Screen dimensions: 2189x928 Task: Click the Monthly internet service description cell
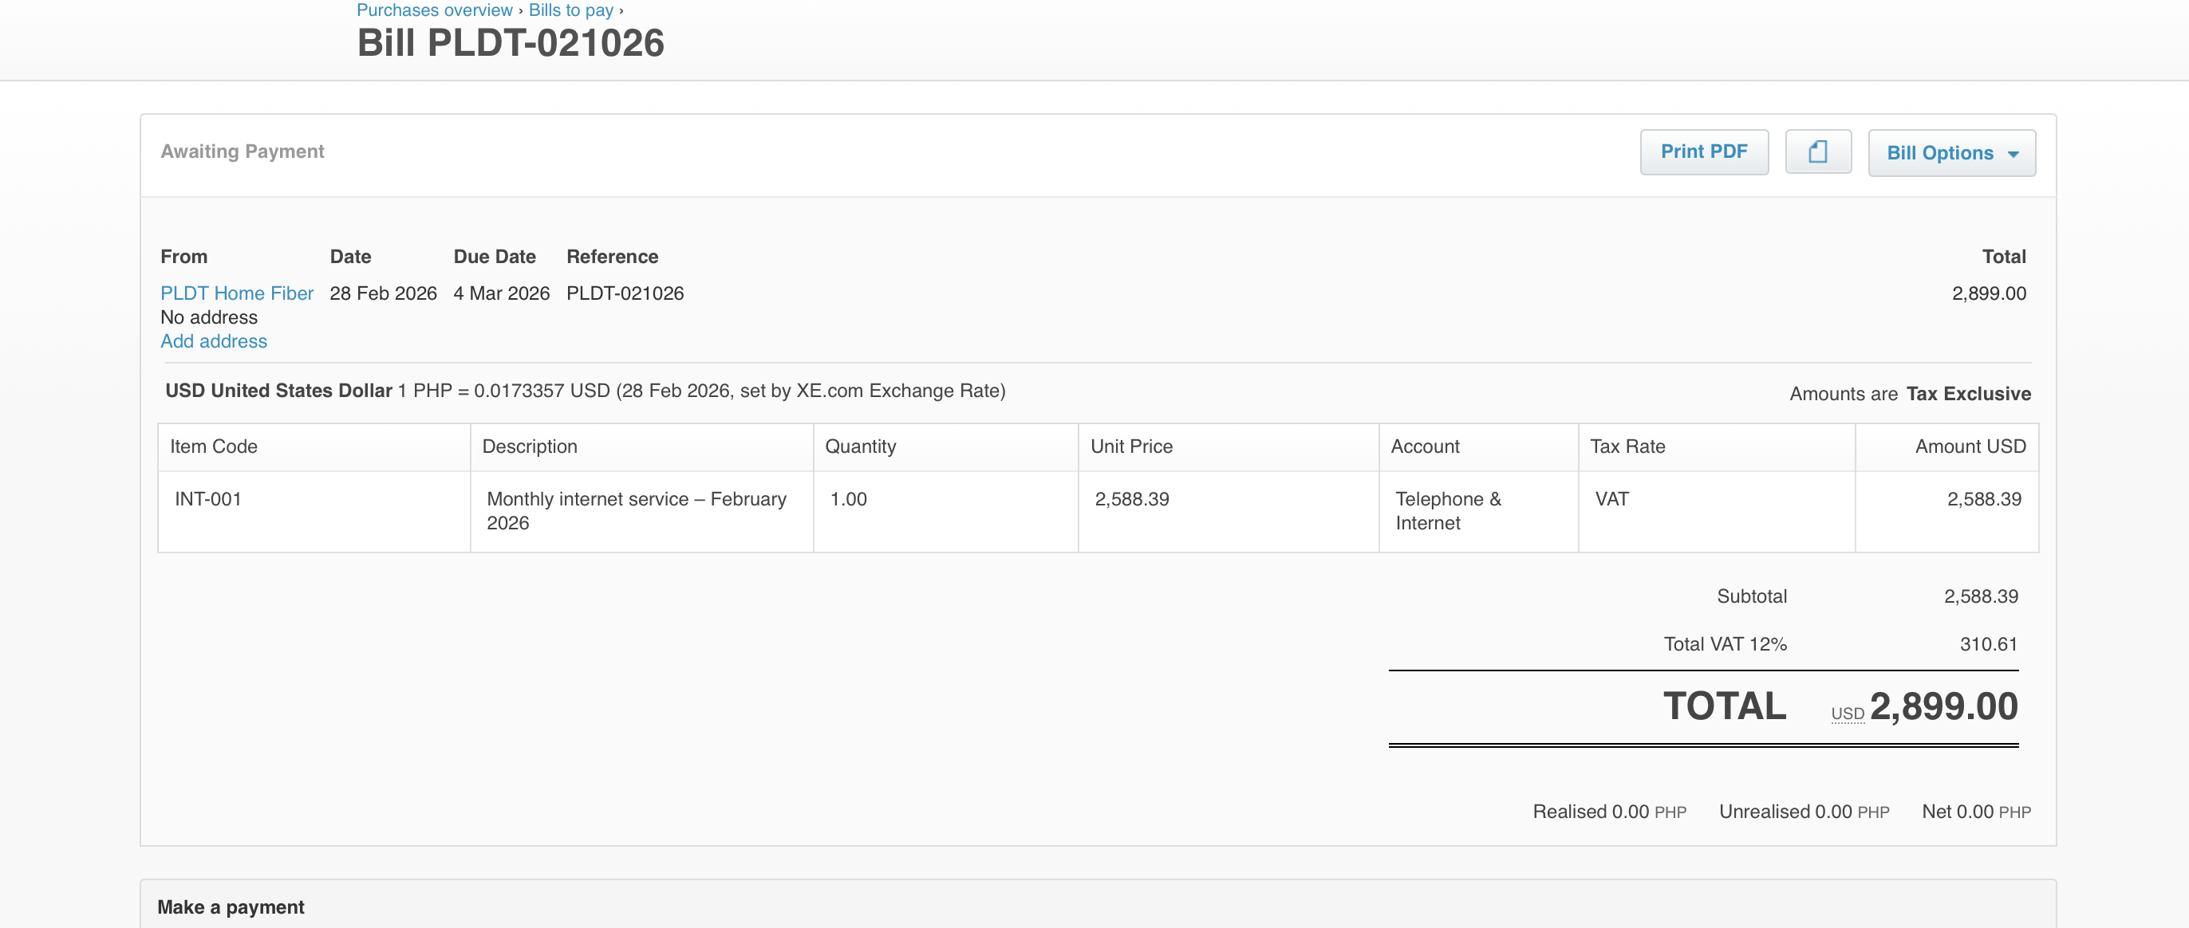click(636, 510)
